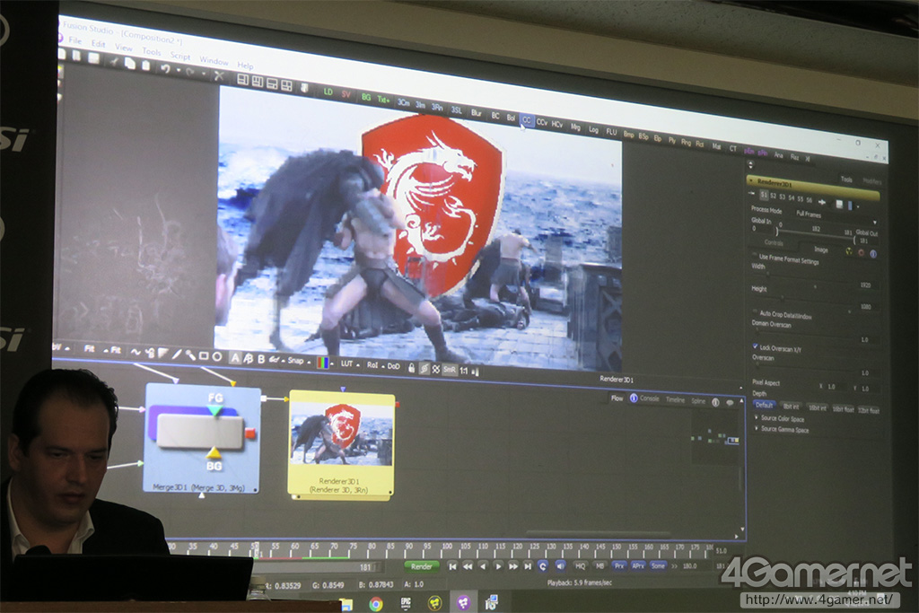
Task: Switch to the Spline tab
Action: (x=698, y=401)
